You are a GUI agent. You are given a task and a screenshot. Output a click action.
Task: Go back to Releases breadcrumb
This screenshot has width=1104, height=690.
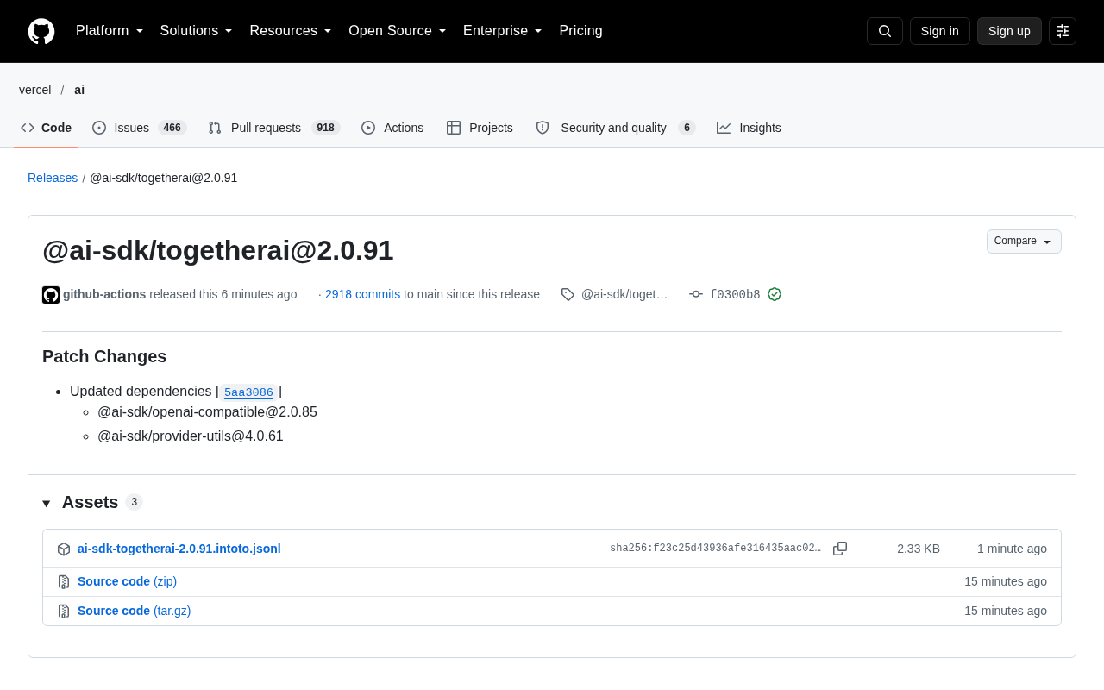pos(53,178)
